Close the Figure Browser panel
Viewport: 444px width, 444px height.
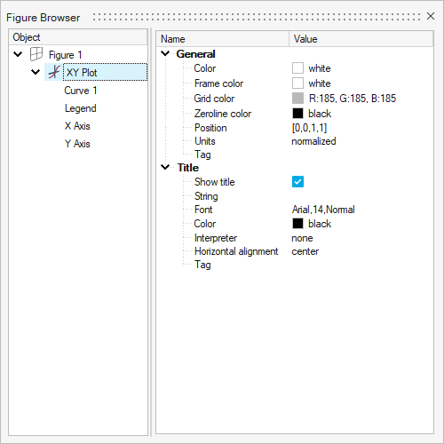431,16
